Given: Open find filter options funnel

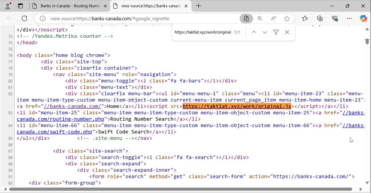Looking at the screenshot, I should [x=276, y=32].
